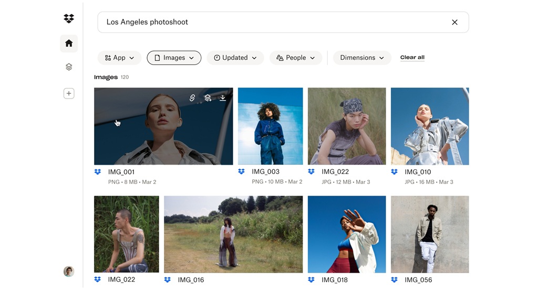
Task: Open the Images filter dropdown
Action: pos(174,58)
